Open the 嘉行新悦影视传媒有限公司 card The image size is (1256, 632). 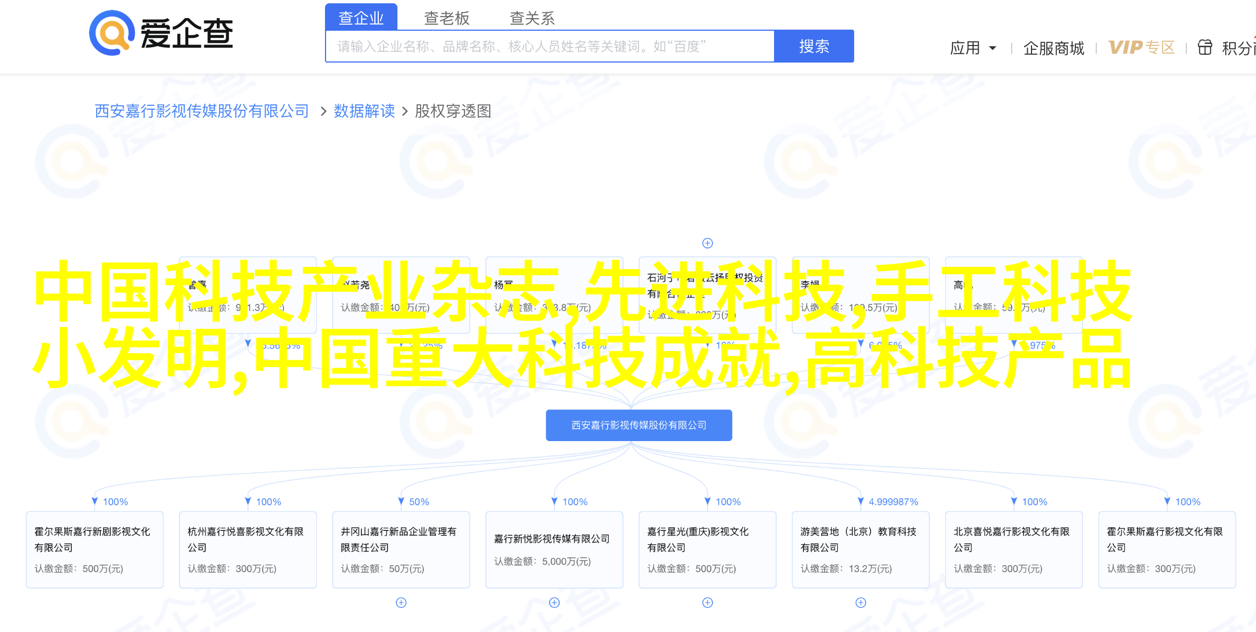pos(554,550)
